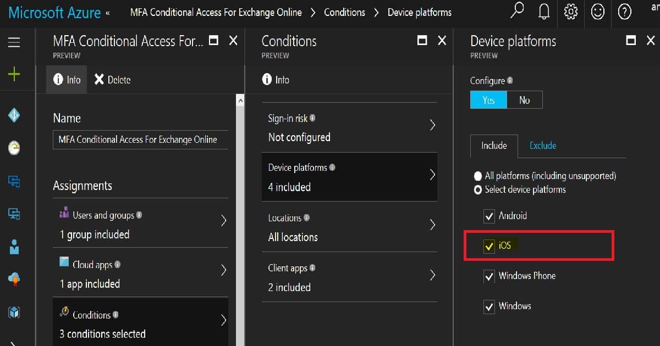Click the green plus New resource icon
The height and width of the screenshot is (346, 660).
(14, 75)
